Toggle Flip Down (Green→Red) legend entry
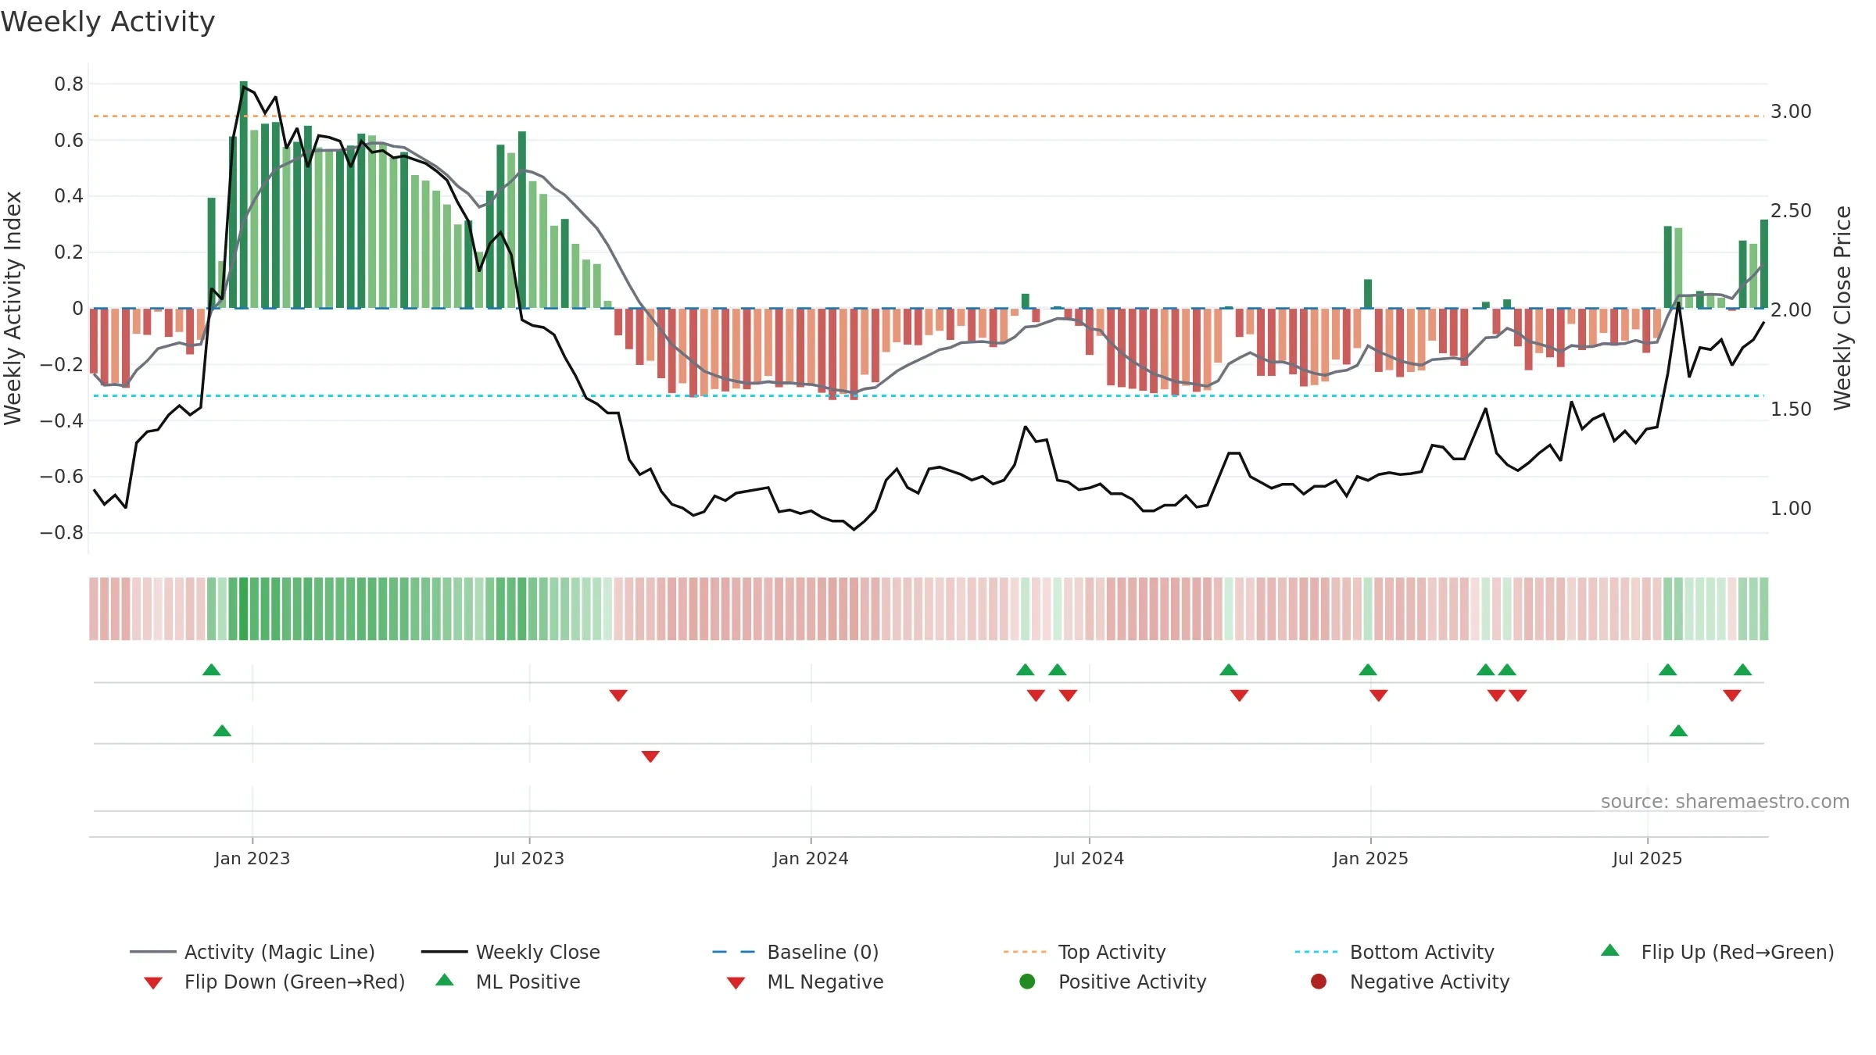Screen dimensions: 1876x1055 [x=274, y=982]
